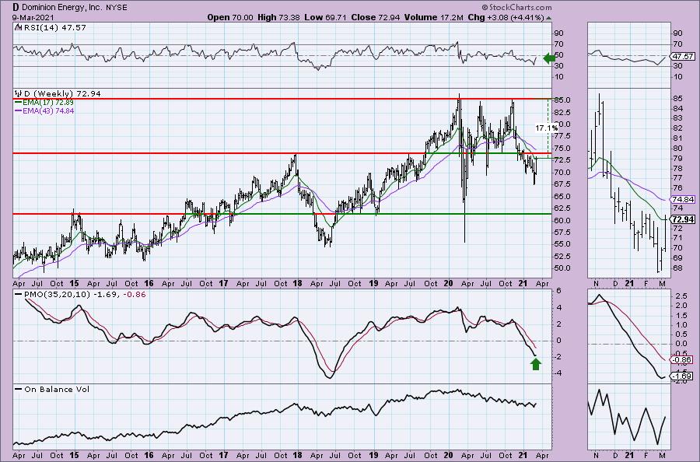Screen dimensions: 700x462
Task: Click the 17.1% gain label
Action: click(x=547, y=128)
